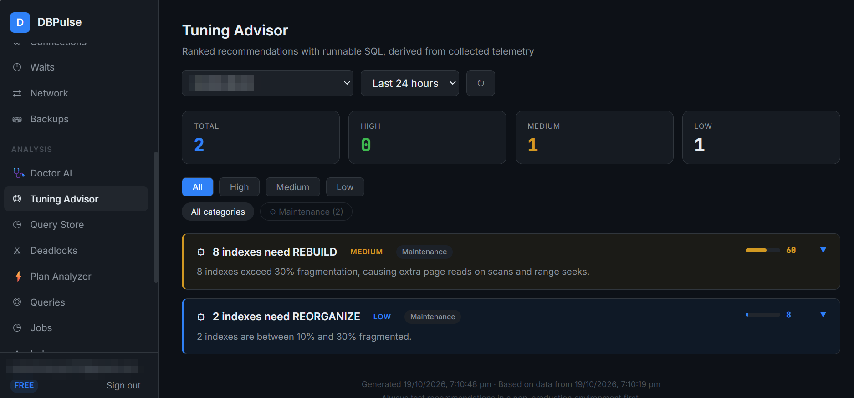Click the REBUILD score bar showing 60

coord(763,250)
